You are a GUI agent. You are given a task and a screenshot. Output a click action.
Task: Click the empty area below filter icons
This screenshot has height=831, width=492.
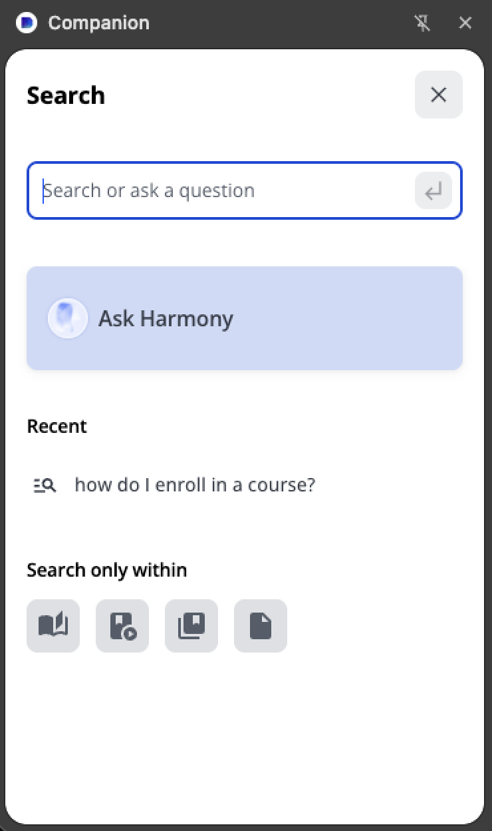click(245, 732)
